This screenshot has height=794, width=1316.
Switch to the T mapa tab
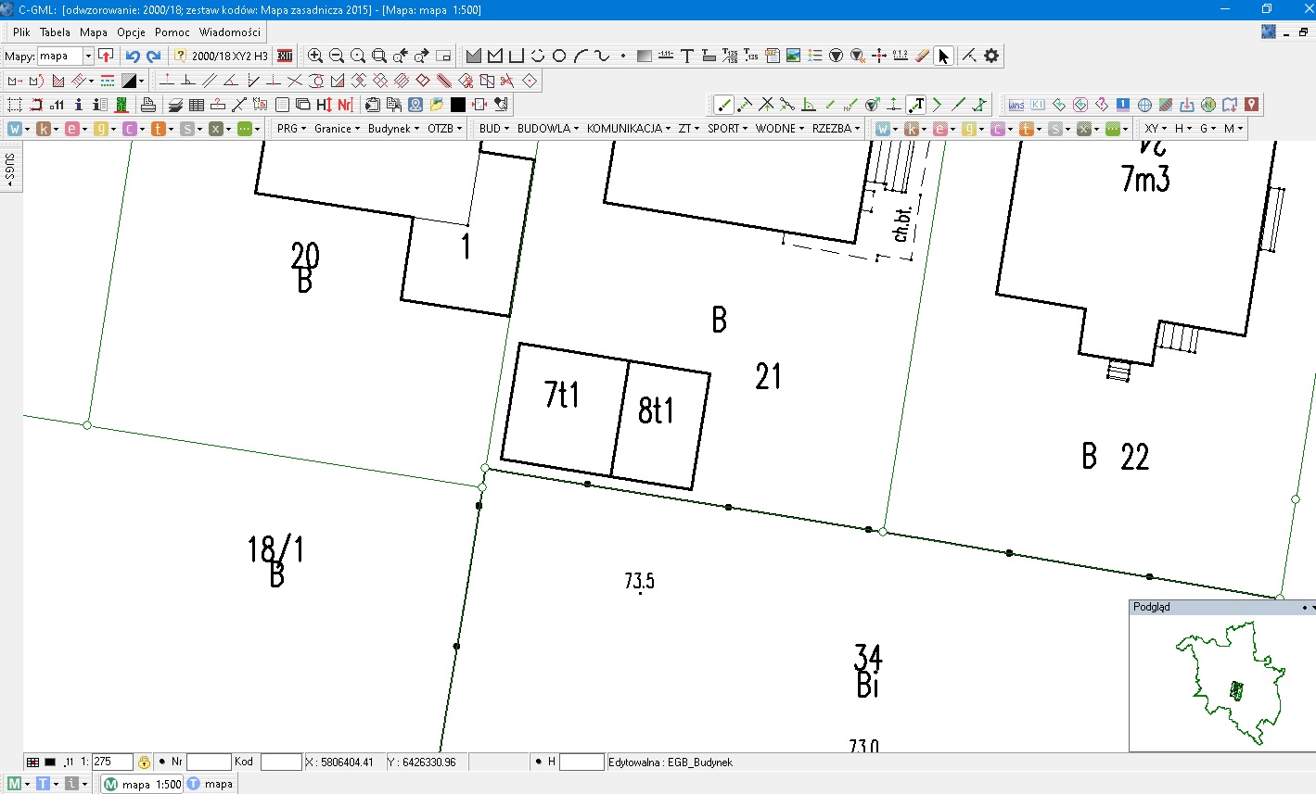click(x=211, y=784)
